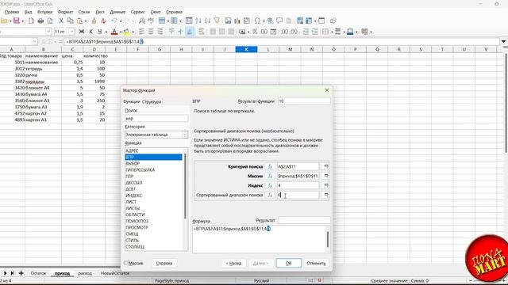Click shrink icon beside Массив field
The width and height of the screenshot is (508, 285).
point(326,176)
